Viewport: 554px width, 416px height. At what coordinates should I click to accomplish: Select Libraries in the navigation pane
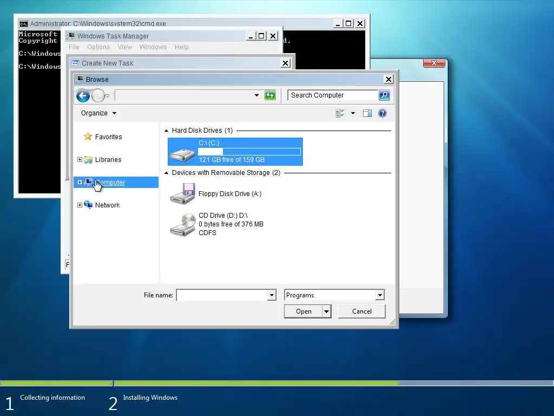(108, 160)
